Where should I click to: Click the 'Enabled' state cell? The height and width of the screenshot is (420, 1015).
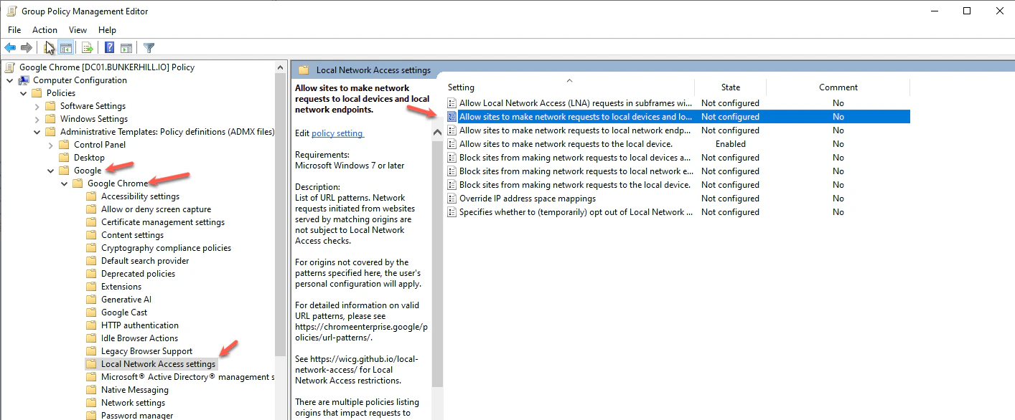tap(730, 144)
